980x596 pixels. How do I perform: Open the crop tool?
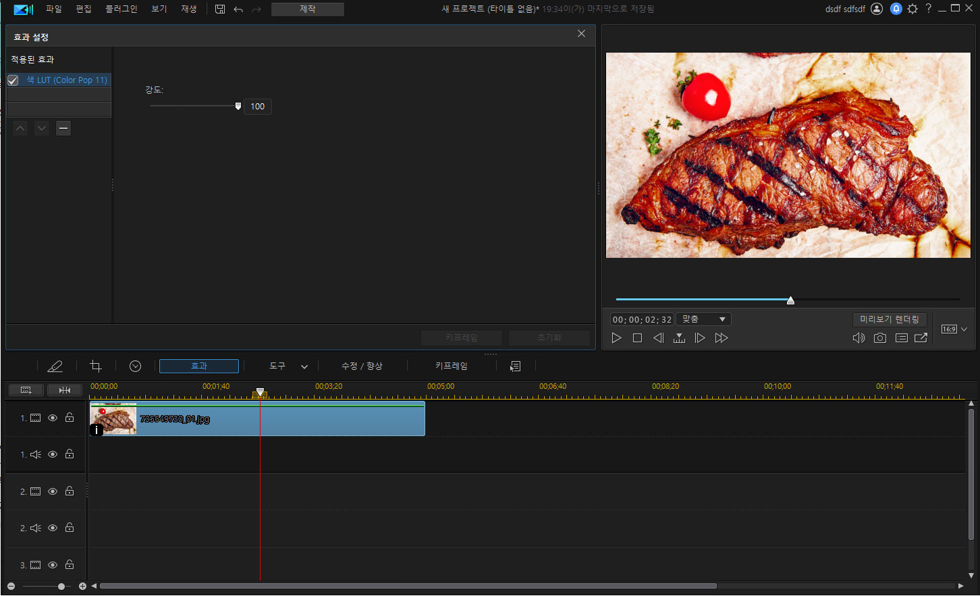point(96,366)
